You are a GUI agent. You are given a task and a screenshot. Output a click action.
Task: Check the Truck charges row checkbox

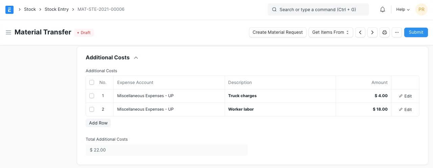tap(92, 96)
